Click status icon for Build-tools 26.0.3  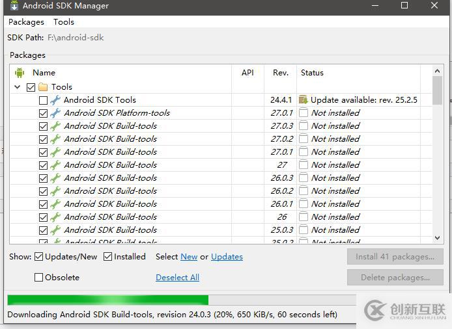pos(304,178)
